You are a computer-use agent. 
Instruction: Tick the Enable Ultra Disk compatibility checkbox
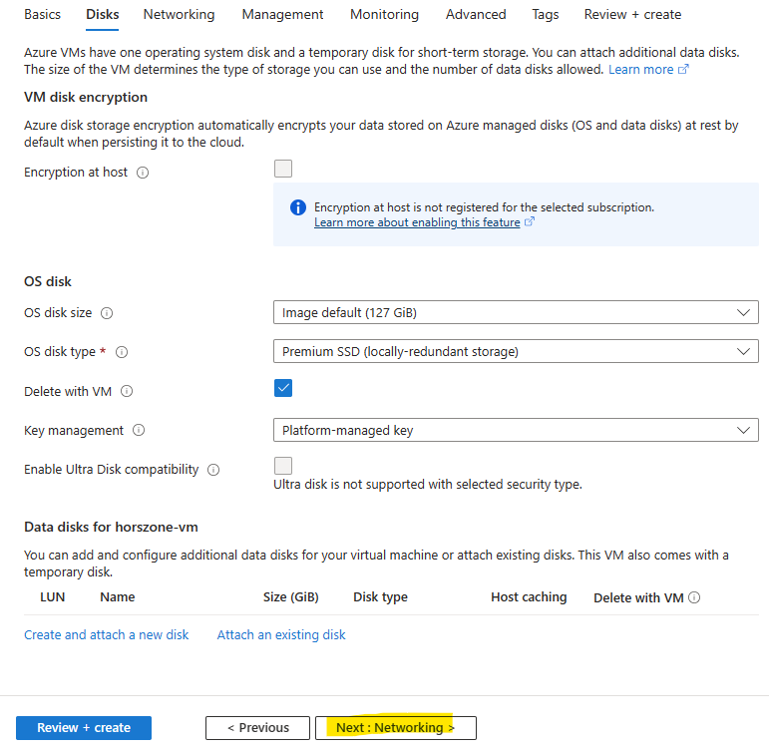tap(283, 466)
